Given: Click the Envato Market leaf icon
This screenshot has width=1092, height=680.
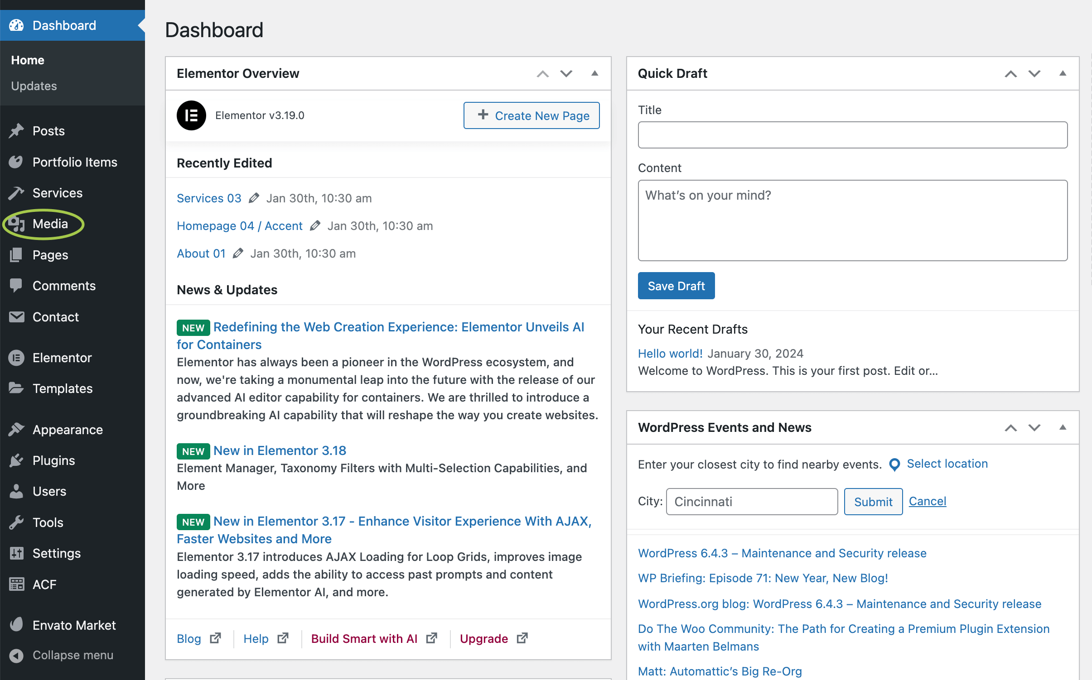Looking at the screenshot, I should pyautogui.click(x=16, y=625).
